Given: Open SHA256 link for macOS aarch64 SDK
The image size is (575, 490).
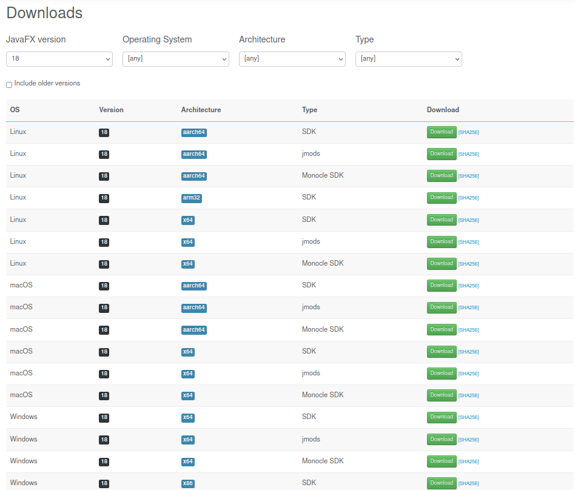Looking at the screenshot, I should click(469, 286).
